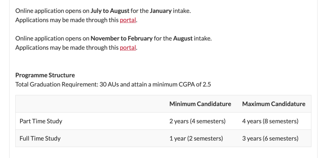The height and width of the screenshot is (158, 326).
Task: Click the 1 year (2 semesters) cell
Action: pos(196,138)
